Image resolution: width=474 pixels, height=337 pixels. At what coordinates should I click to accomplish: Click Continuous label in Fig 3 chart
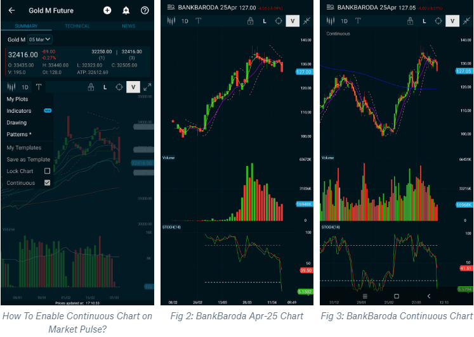click(x=338, y=34)
